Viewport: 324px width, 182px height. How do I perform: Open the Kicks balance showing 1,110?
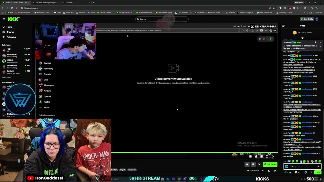(x=288, y=172)
